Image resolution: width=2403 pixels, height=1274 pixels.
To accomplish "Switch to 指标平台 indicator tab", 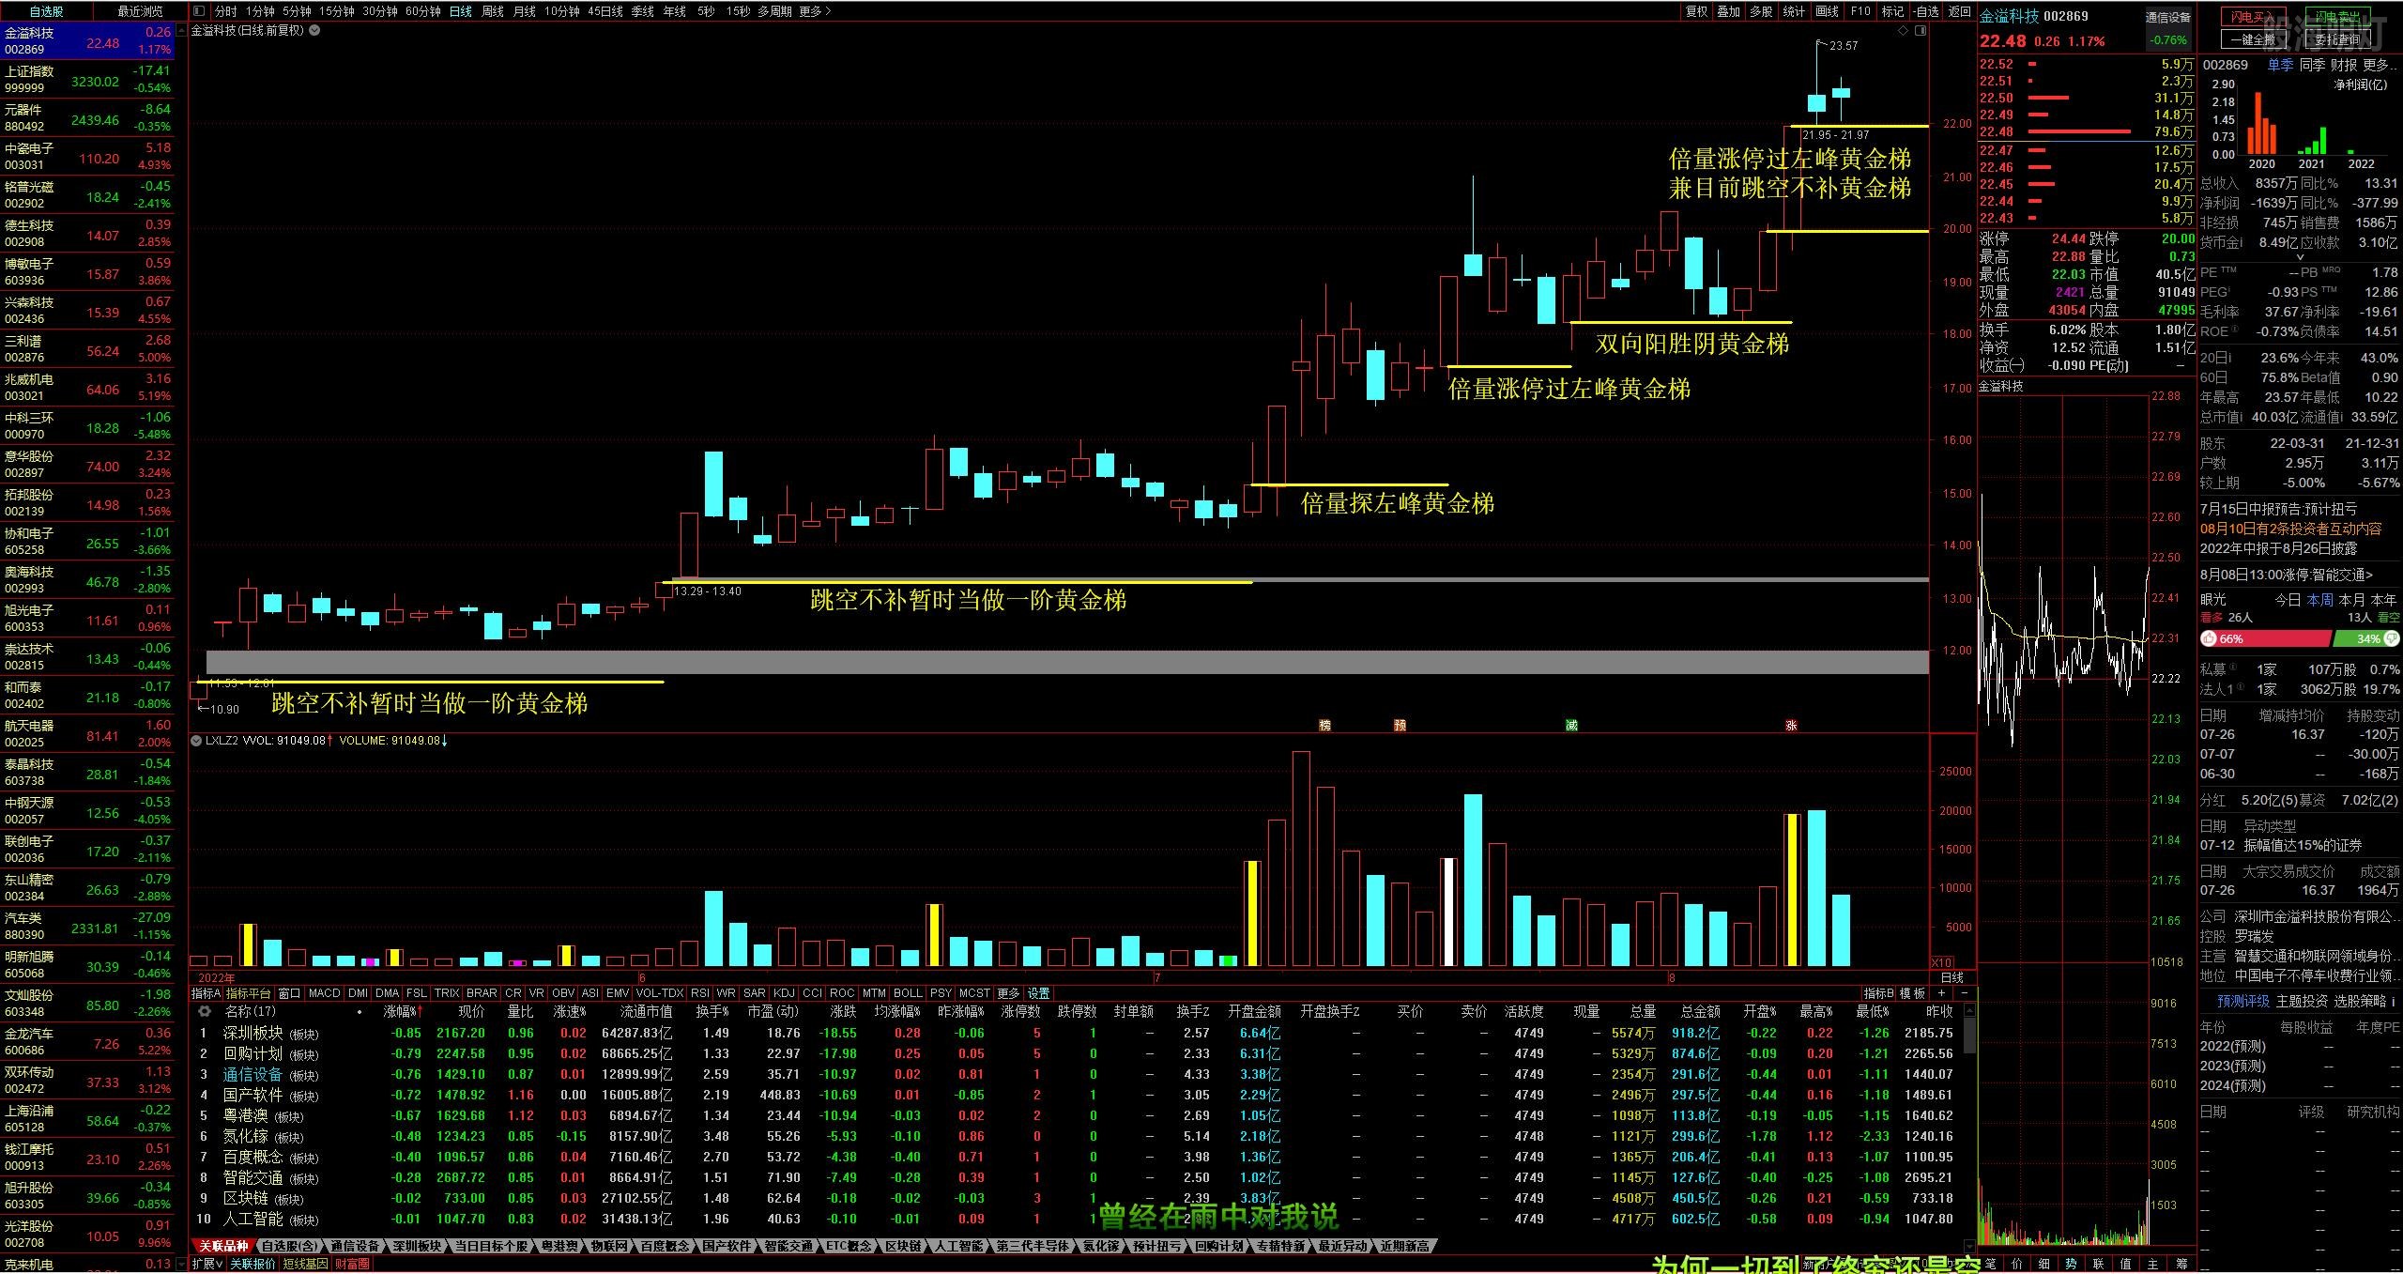I will [x=249, y=993].
